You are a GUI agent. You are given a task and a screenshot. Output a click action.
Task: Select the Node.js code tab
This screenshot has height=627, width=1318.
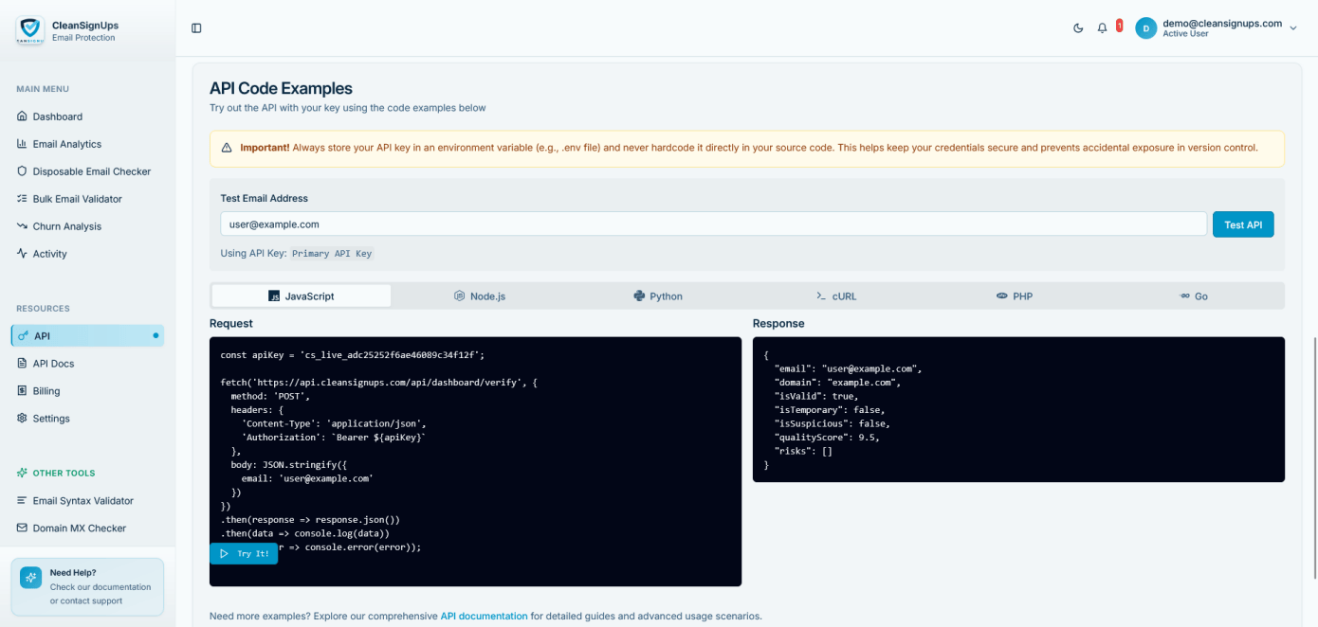tap(480, 296)
